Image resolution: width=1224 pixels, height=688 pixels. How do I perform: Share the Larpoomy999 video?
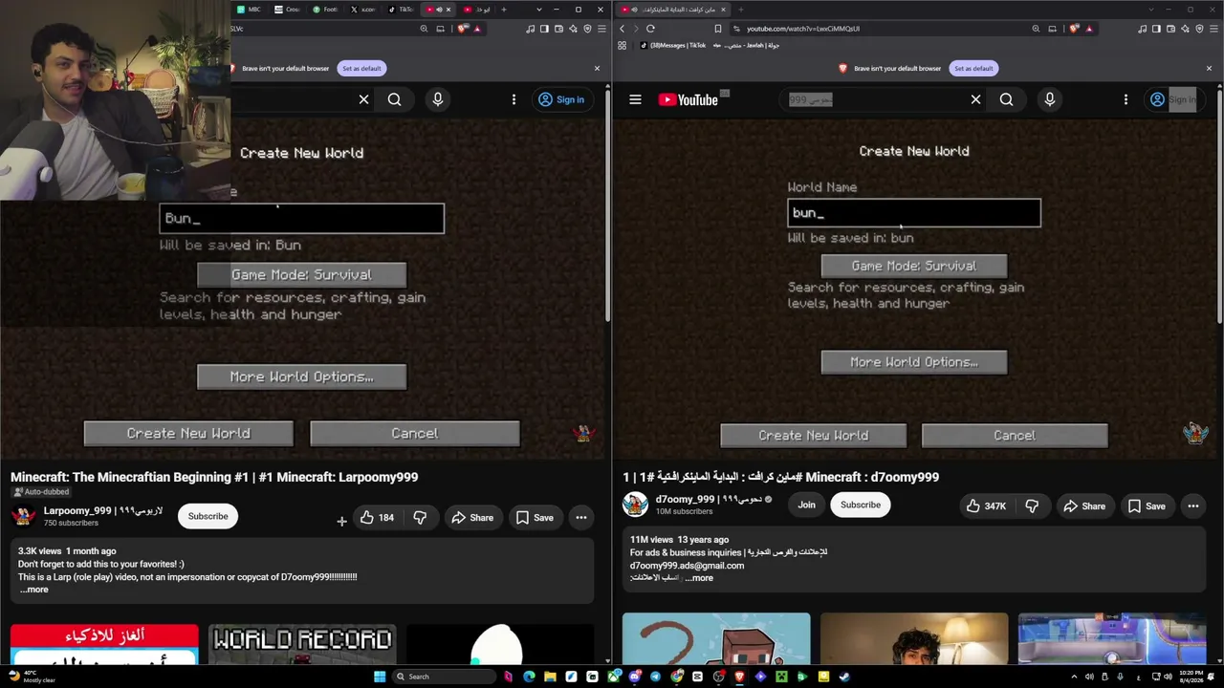472,518
